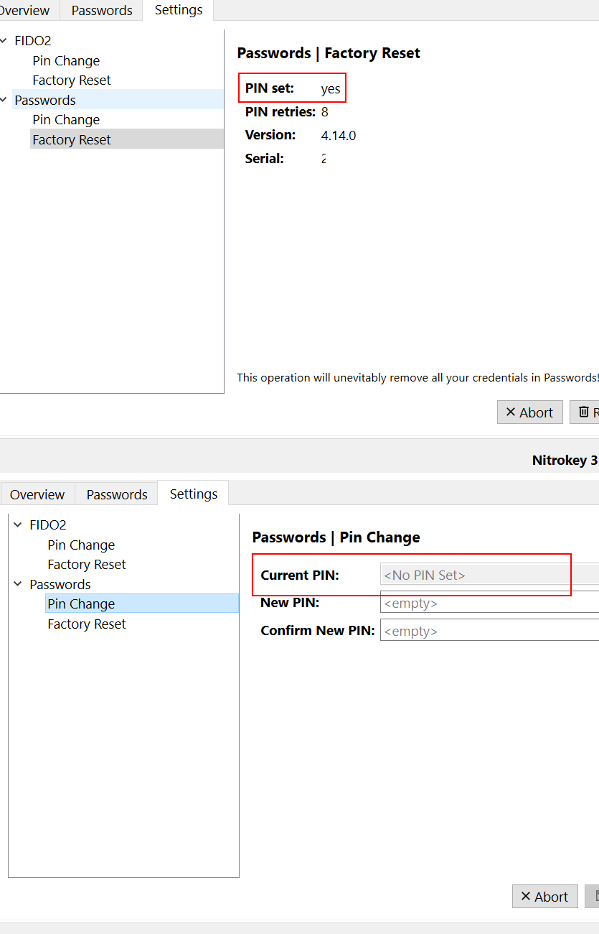Select Passwords Pin Change in Factory Reset window
599x934 pixels.
coord(66,120)
